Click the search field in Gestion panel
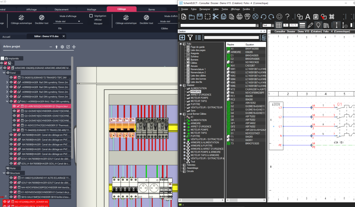 [231, 38]
